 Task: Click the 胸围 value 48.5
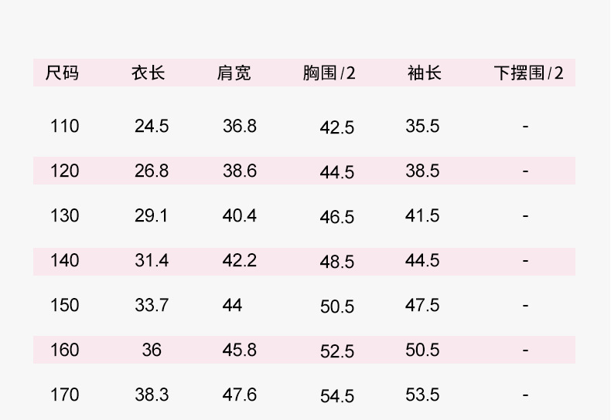click(337, 262)
